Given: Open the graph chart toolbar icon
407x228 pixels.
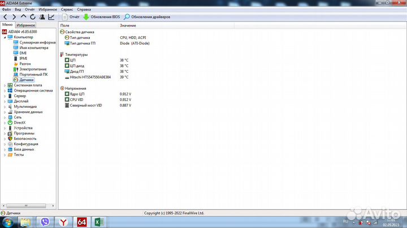Looking at the screenshot, I should click(51, 17).
